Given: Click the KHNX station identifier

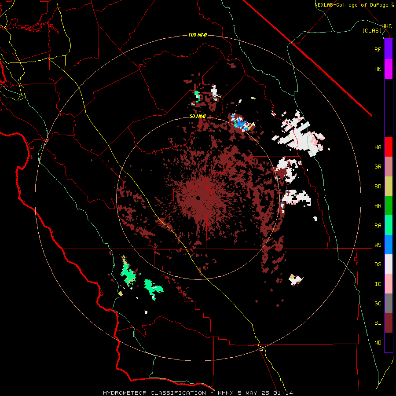Looking at the screenshot, I should [x=226, y=393].
